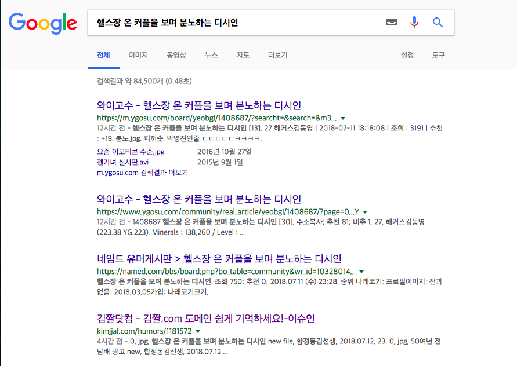Image resolution: width=517 pixels, height=366 pixels.
Task: Open first 와이고수 result from m.ygosu.com
Action: (x=199, y=105)
